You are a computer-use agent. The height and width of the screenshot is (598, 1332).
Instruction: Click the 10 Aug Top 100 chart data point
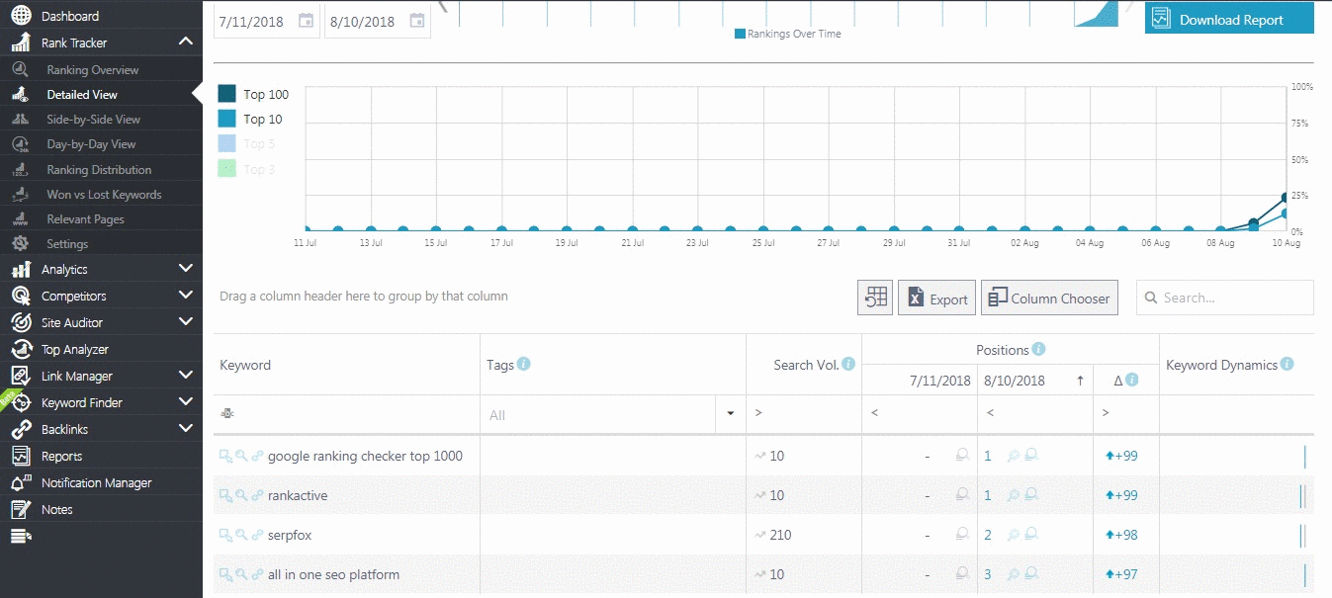point(1286,198)
